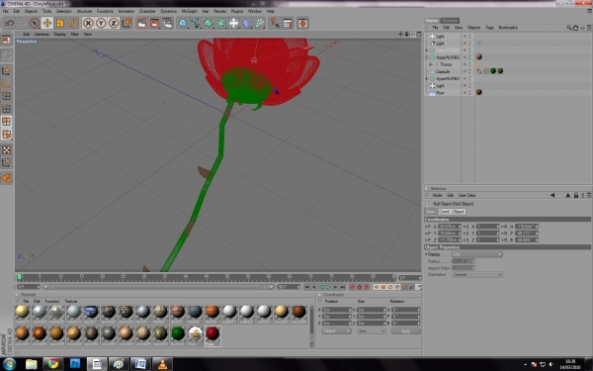593x371 pixels.
Task: Click the home icon in Objects manager
Action: (x=575, y=28)
